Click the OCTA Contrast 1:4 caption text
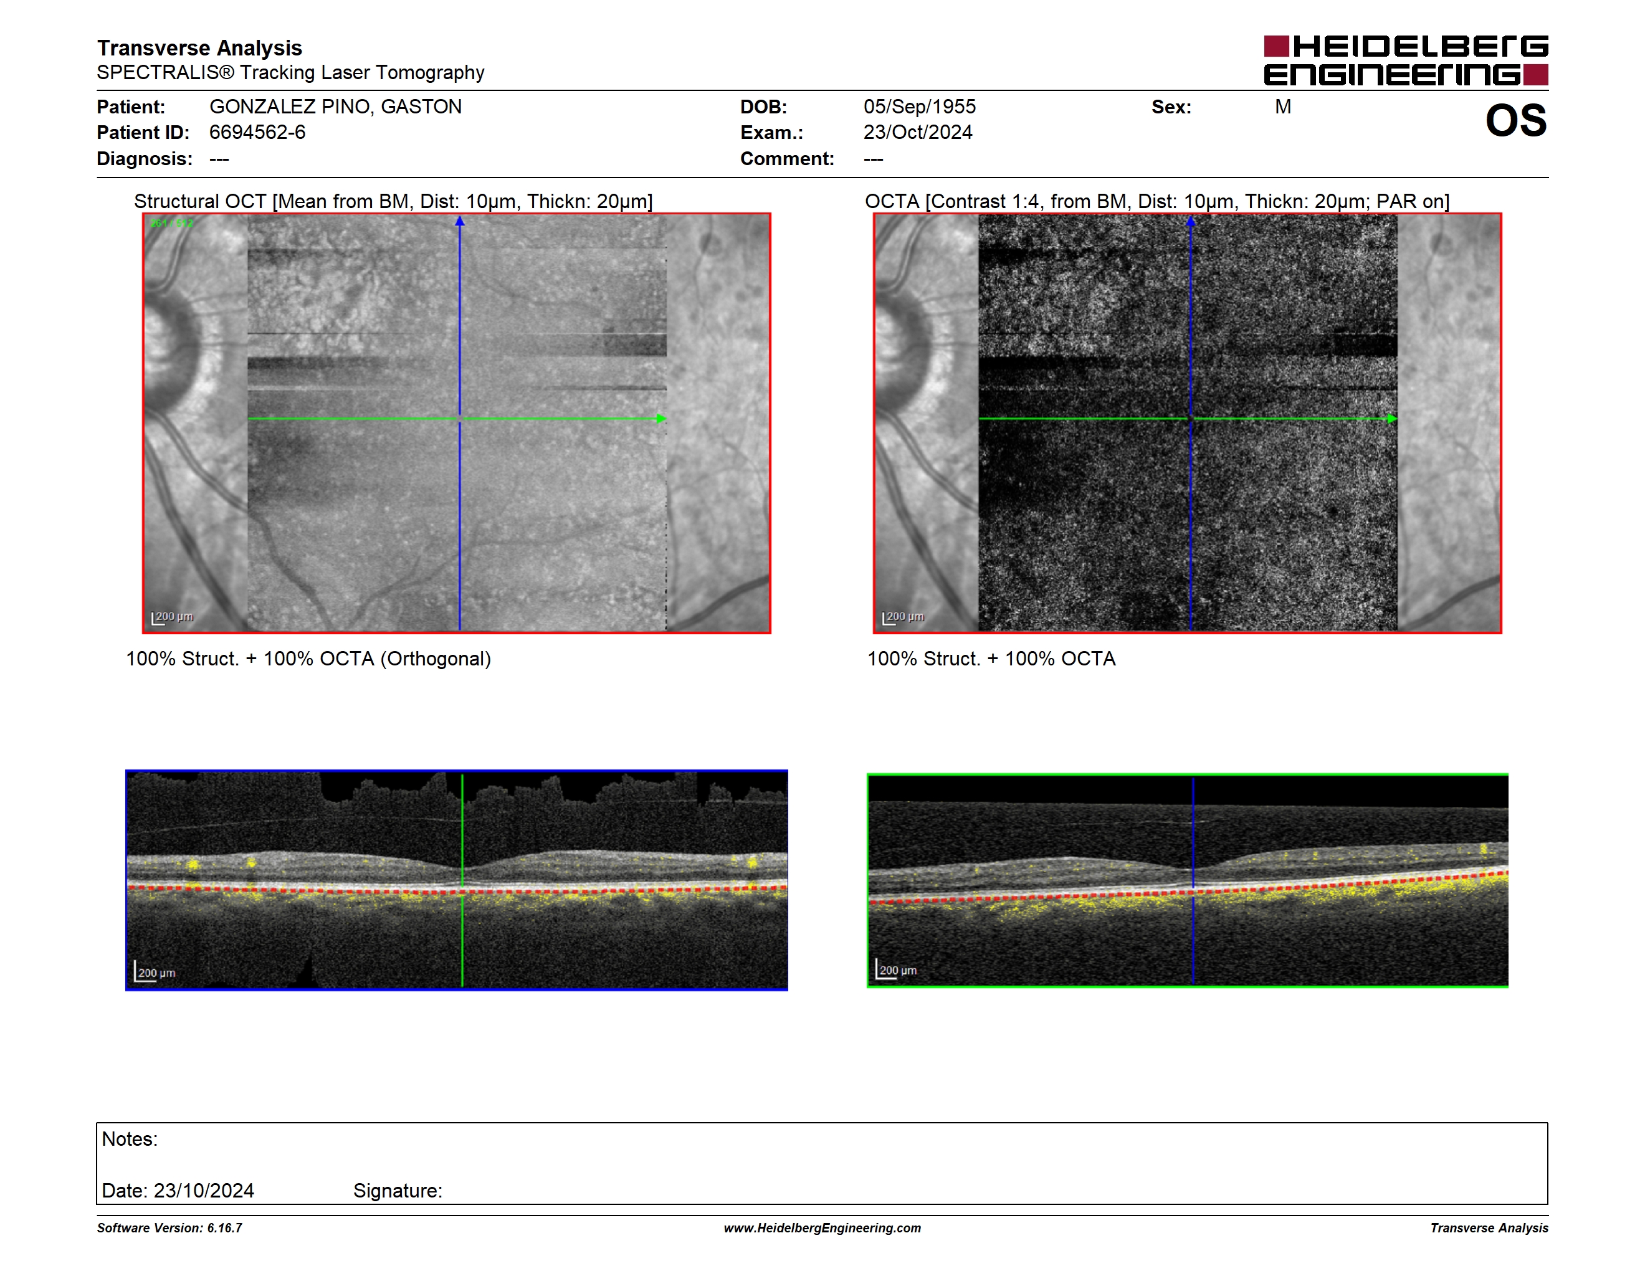The image size is (1645, 1271). click(1157, 201)
